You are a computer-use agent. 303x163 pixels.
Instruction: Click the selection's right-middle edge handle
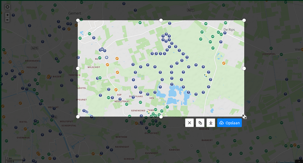244,69
